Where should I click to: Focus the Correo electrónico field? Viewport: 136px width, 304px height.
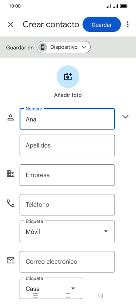coord(67,262)
